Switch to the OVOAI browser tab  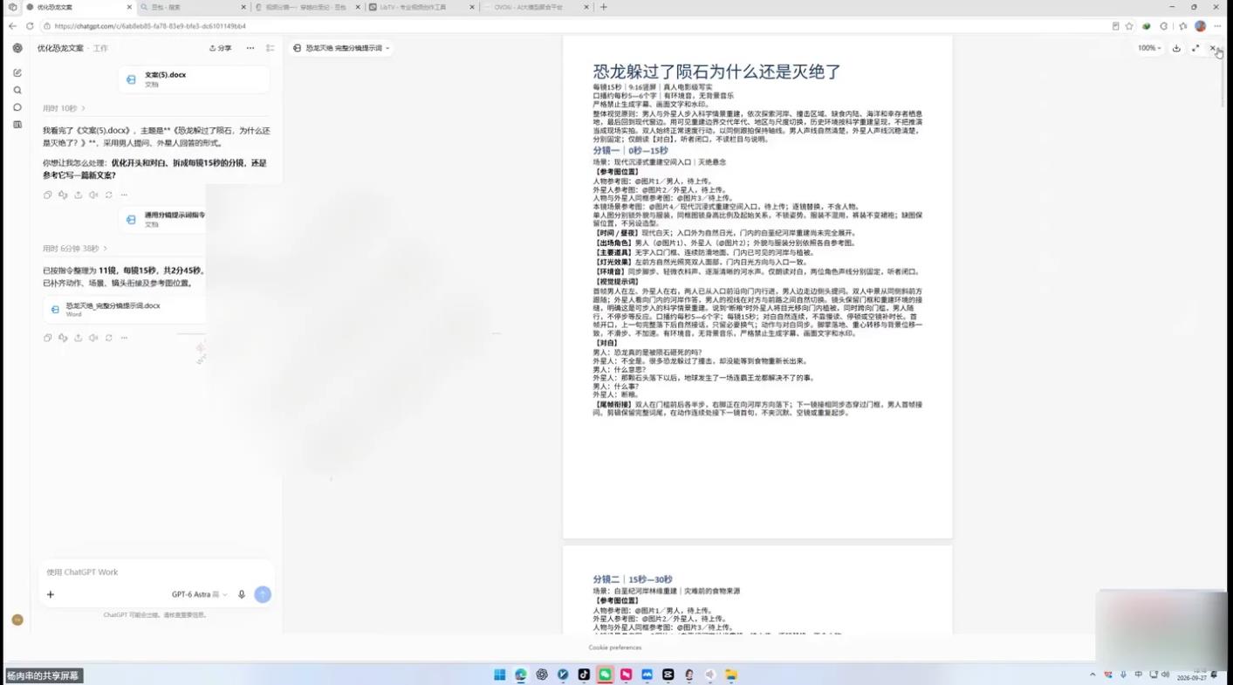[x=535, y=7]
